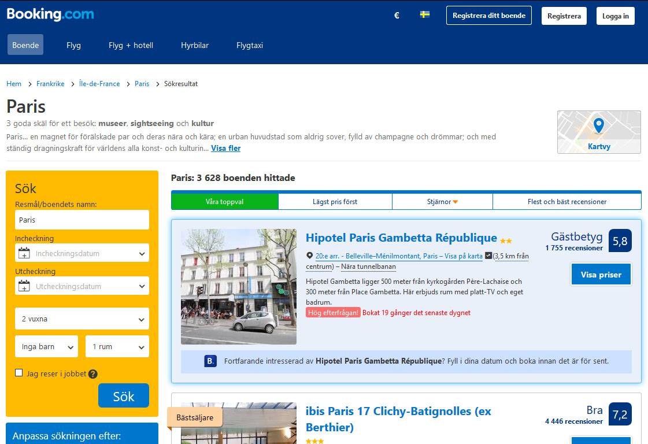Click the destination field containing Paris
648x444 pixels.
[82, 220]
